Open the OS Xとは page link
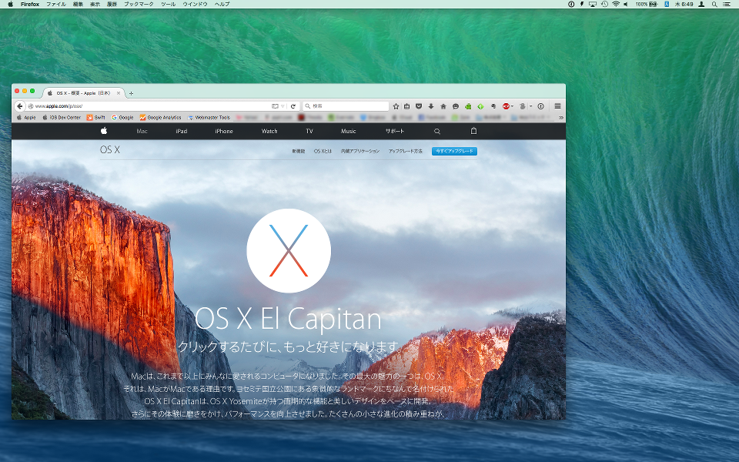The height and width of the screenshot is (462, 739). [x=323, y=152]
